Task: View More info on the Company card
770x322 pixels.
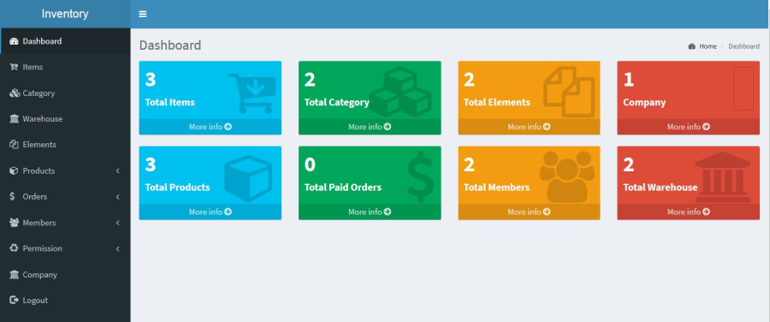Action: [x=689, y=127]
